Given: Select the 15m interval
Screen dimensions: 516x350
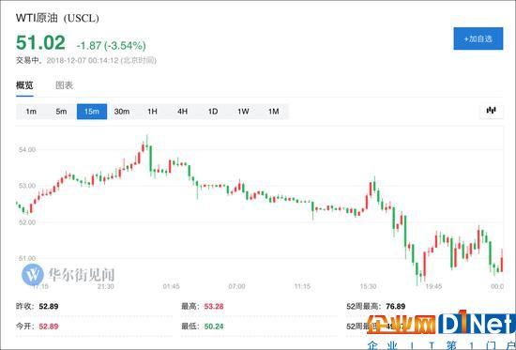Looking at the screenshot, I should (x=92, y=112).
